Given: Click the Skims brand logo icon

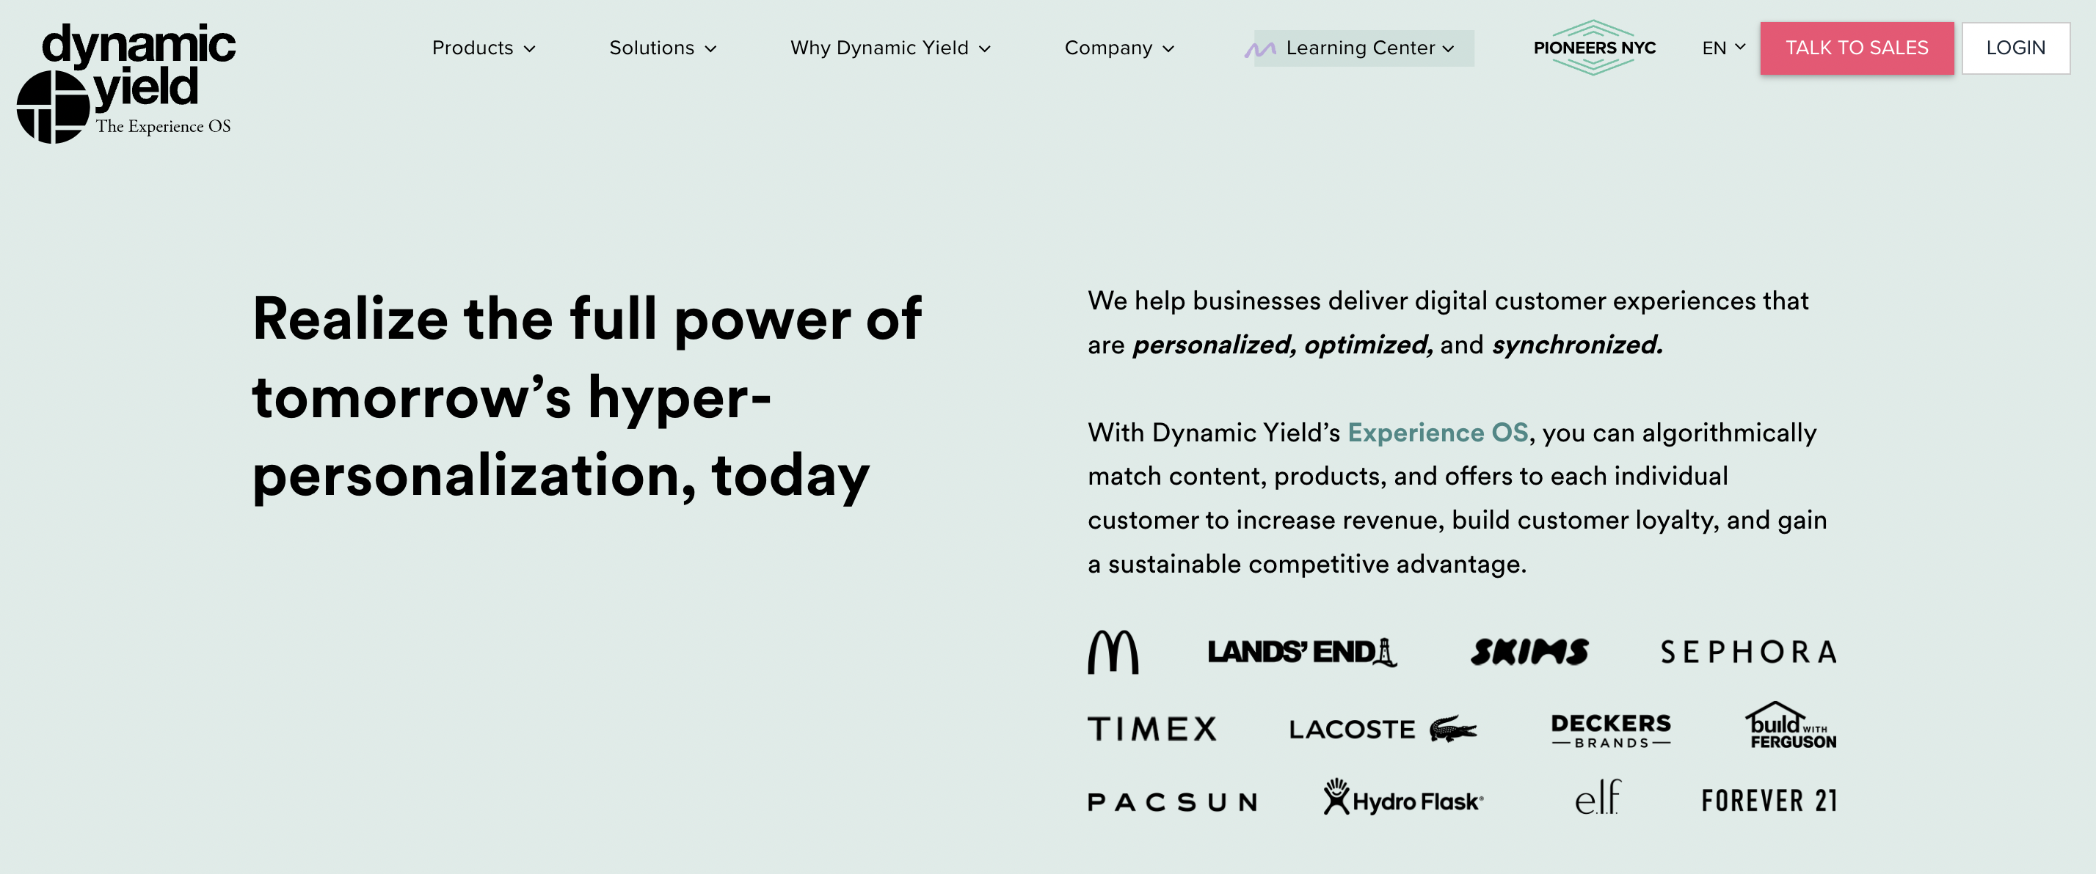Looking at the screenshot, I should pos(1528,650).
